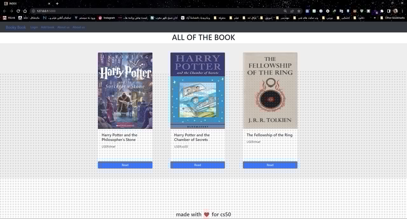Viewport: 407px width, 219px height.
Task: Click the Philosopher's Stone card title
Action: point(120,137)
